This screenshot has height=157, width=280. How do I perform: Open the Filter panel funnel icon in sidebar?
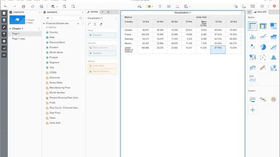pos(4,34)
